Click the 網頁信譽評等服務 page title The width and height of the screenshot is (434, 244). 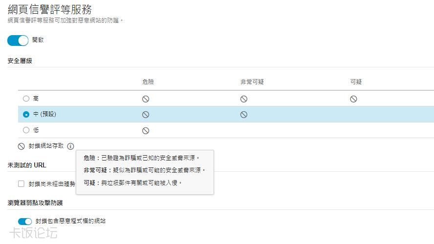(50, 9)
